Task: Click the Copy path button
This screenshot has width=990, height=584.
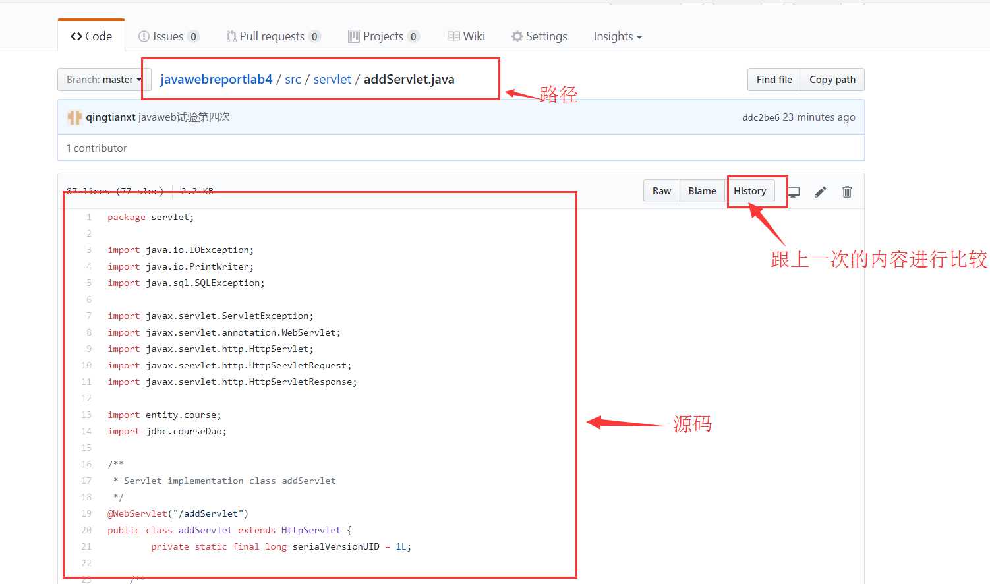Action: point(832,80)
